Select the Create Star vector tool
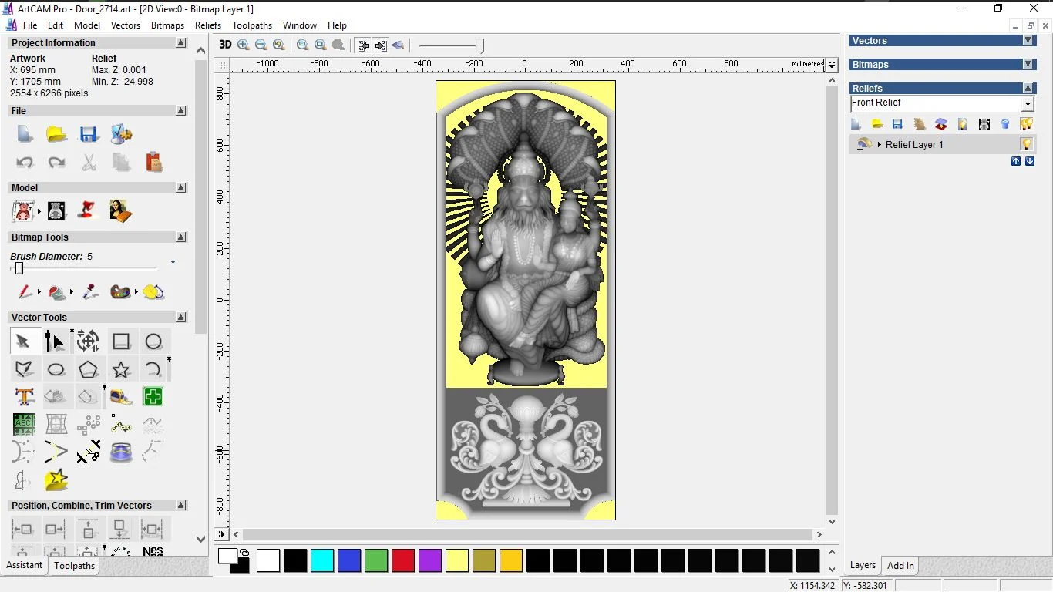Image resolution: width=1053 pixels, height=592 pixels. click(121, 369)
